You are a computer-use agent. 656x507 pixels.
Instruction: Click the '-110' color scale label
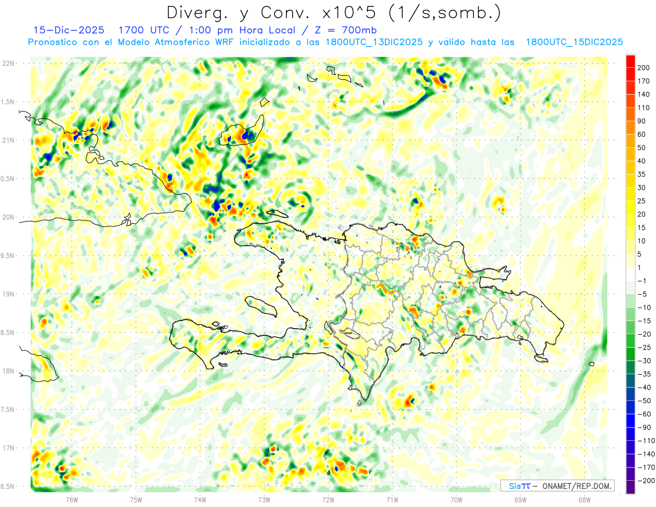pyautogui.click(x=647, y=440)
